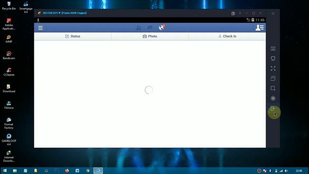309x174 pixels.
Task: Click the emulator pin window icon
Action: 233,14
